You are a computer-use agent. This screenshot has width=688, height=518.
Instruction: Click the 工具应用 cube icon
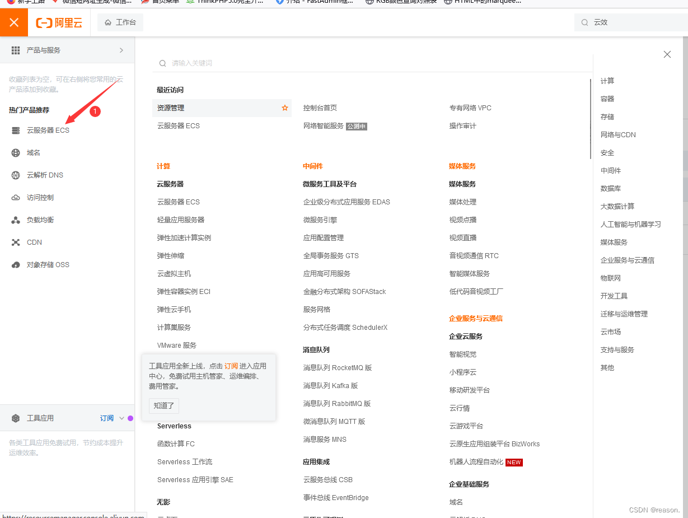[x=16, y=418]
